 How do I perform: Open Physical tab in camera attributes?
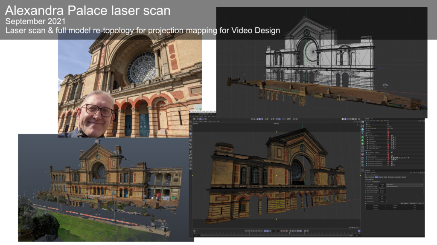tap(381, 177)
